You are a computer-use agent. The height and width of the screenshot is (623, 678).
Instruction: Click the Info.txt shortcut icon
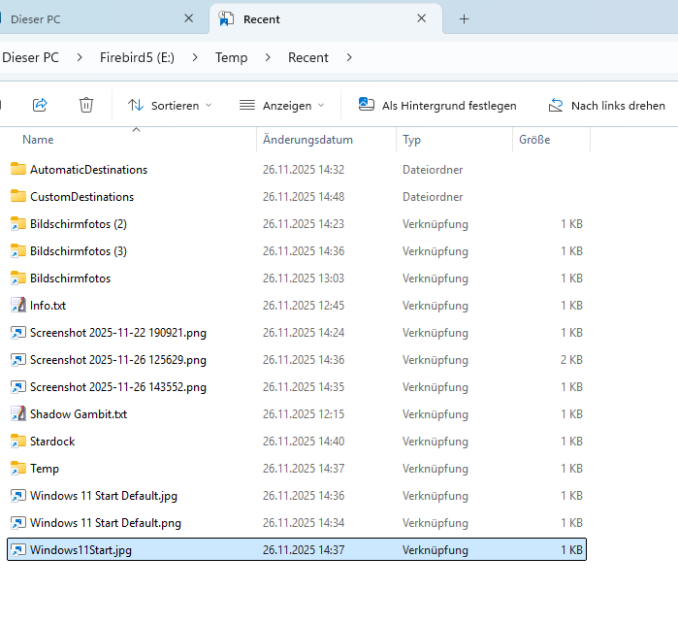pyautogui.click(x=17, y=306)
